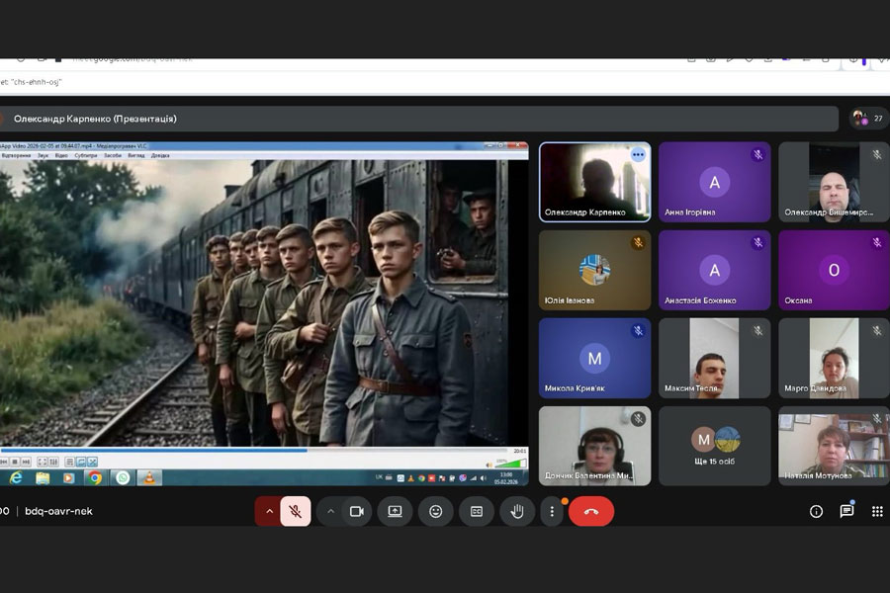Screen dimensions: 890x593
Task: Open more options three-dot menu
Action: (552, 511)
